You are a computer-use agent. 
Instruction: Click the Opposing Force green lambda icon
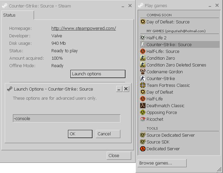pyautogui.click(x=143, y=112)
